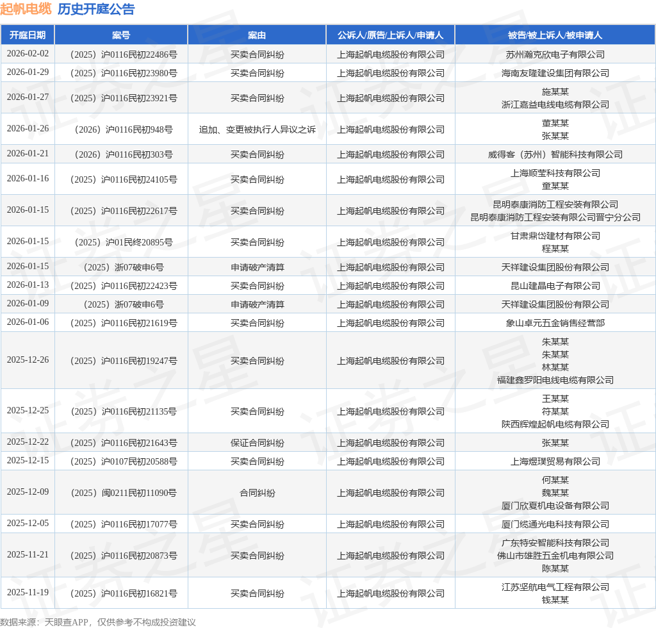Select date cell 2026-01-27
Viewport: 656px width, 628px height.
(28, 97)
